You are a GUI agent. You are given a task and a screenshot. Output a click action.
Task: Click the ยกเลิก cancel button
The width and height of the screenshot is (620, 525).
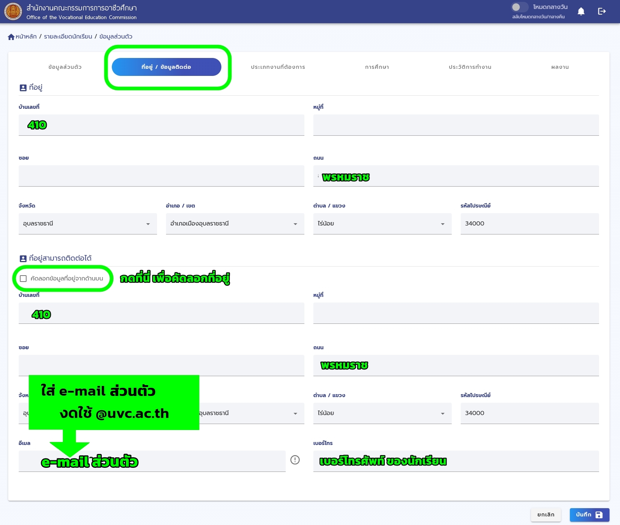546,515
